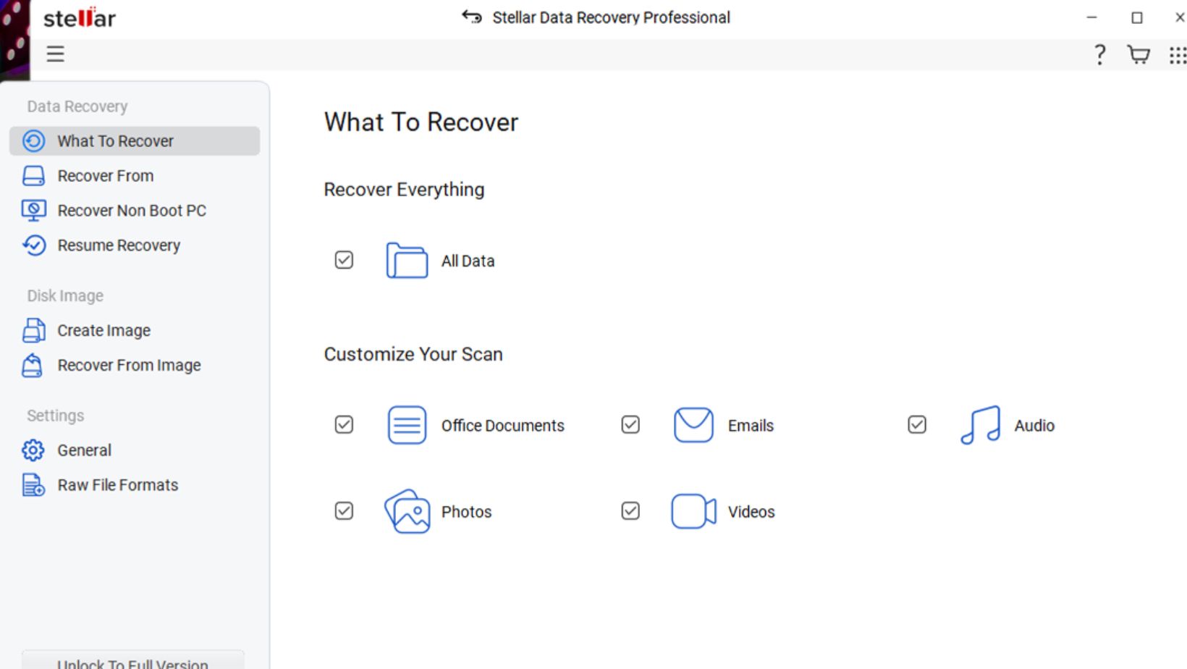Select Resume Recovery in sidebar

[x=135, y=245]
